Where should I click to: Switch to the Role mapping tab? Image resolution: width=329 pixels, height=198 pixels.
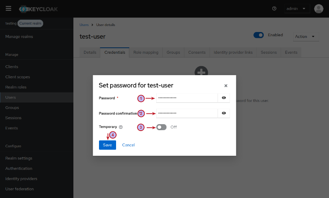[x=146, y=52]
